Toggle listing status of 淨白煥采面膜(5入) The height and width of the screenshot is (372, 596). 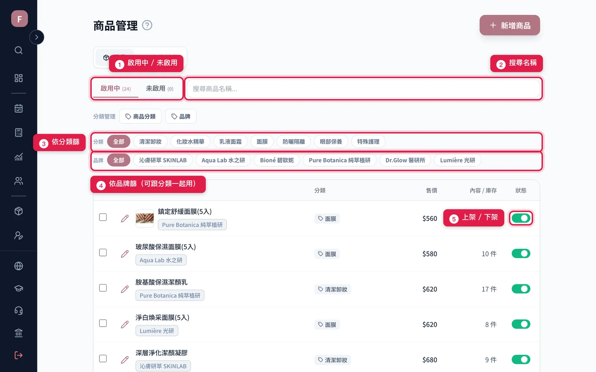point(521,324)
